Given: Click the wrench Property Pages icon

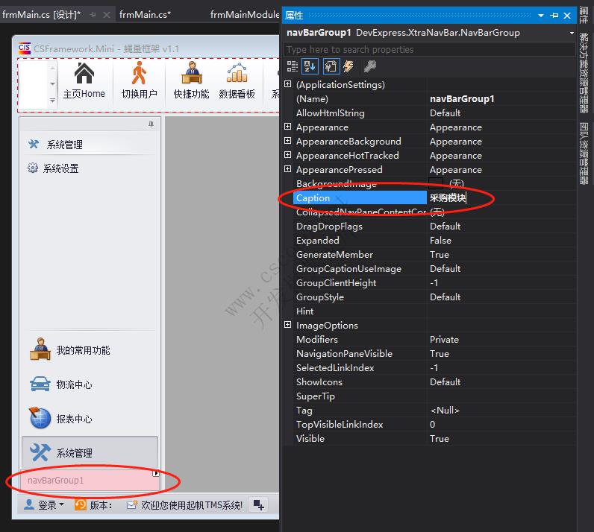Looking at the screenshot, I should click(369, 66).
